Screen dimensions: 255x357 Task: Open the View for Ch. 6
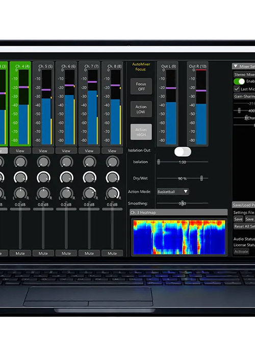point(66,150)
